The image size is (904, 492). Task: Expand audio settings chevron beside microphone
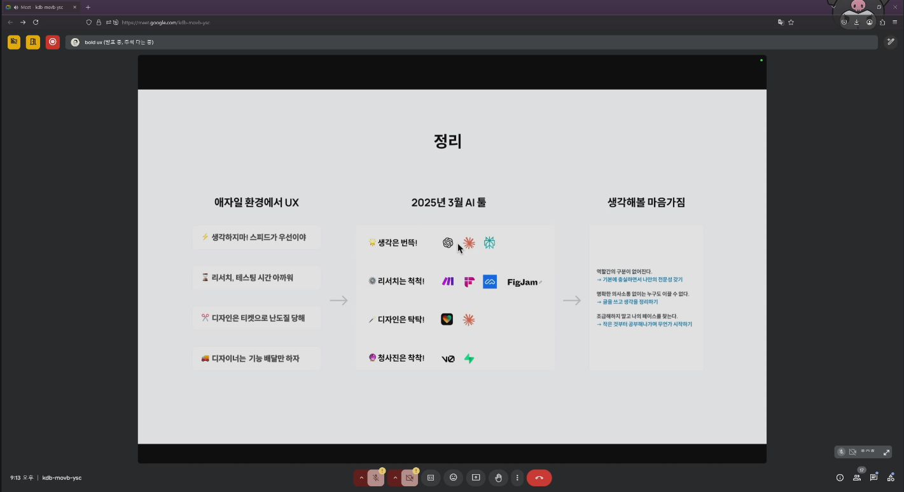(361, 477)
